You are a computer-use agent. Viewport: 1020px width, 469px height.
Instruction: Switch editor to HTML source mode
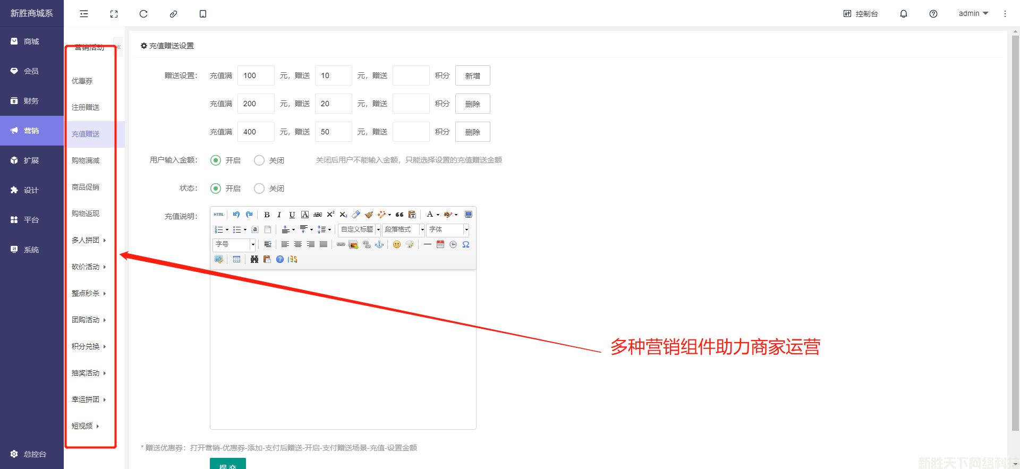click(218, 215)
